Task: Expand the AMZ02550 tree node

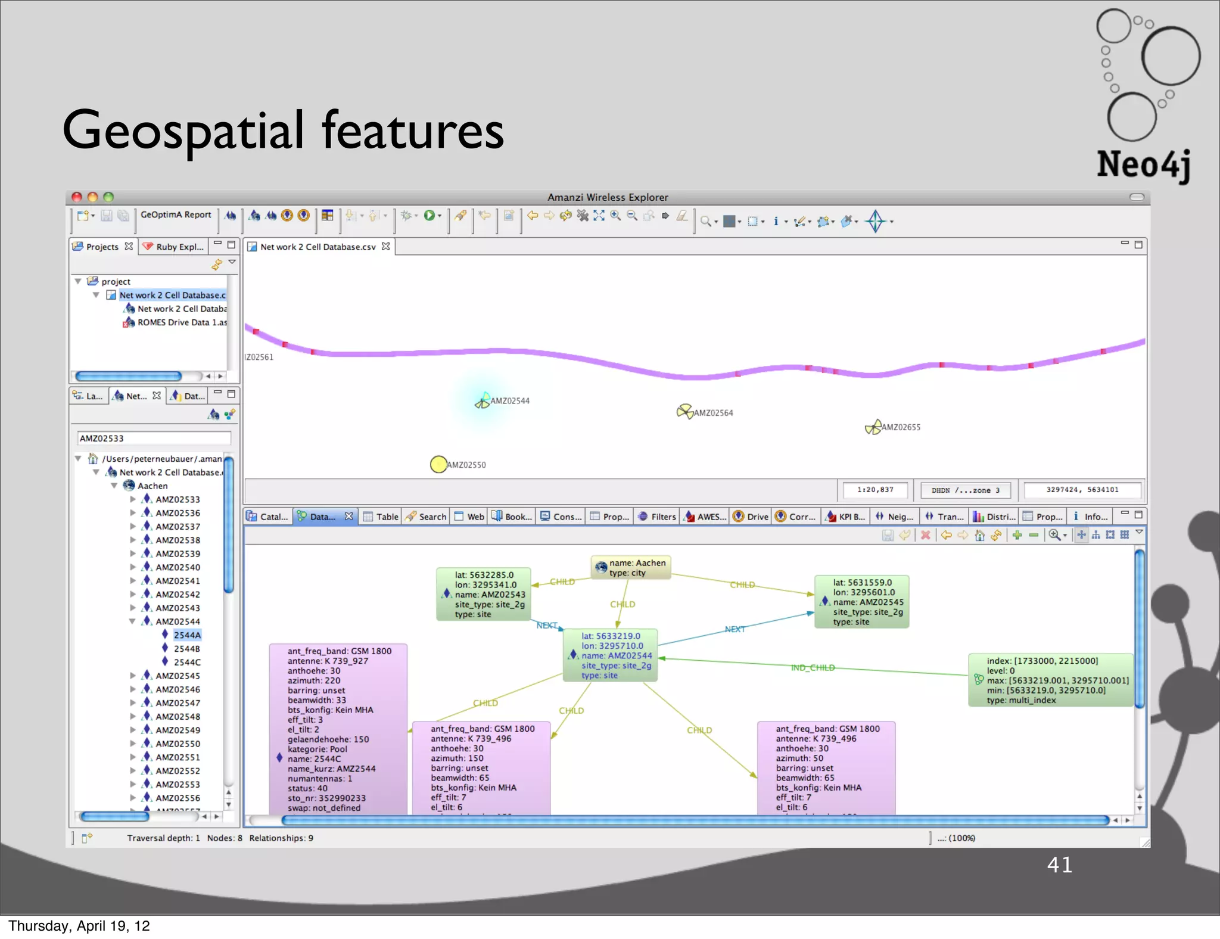Action: [133, 744]
